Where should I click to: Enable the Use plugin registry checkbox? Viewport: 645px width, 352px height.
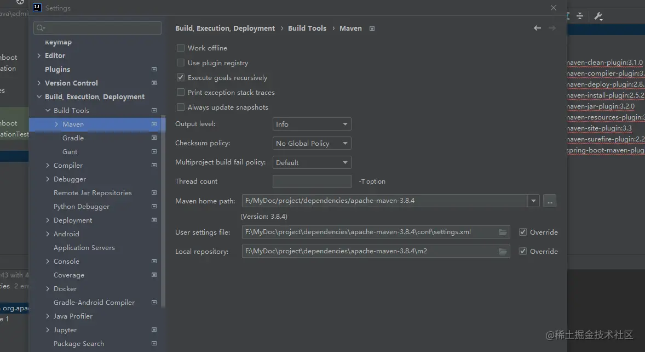point(181,63)
